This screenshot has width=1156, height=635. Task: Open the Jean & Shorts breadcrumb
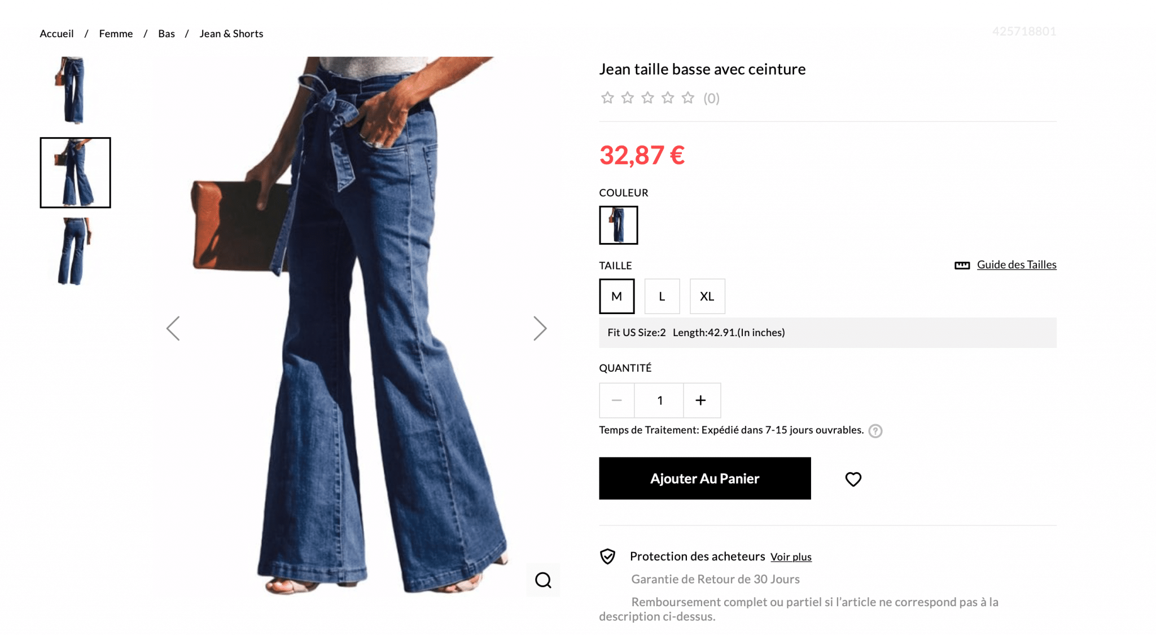231,34
